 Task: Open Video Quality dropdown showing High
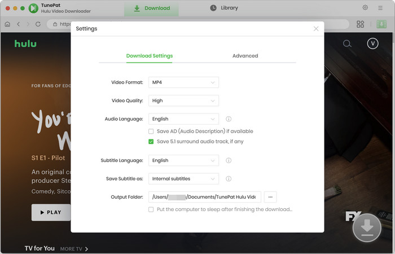pyautogui.click(x=183, y=100)
